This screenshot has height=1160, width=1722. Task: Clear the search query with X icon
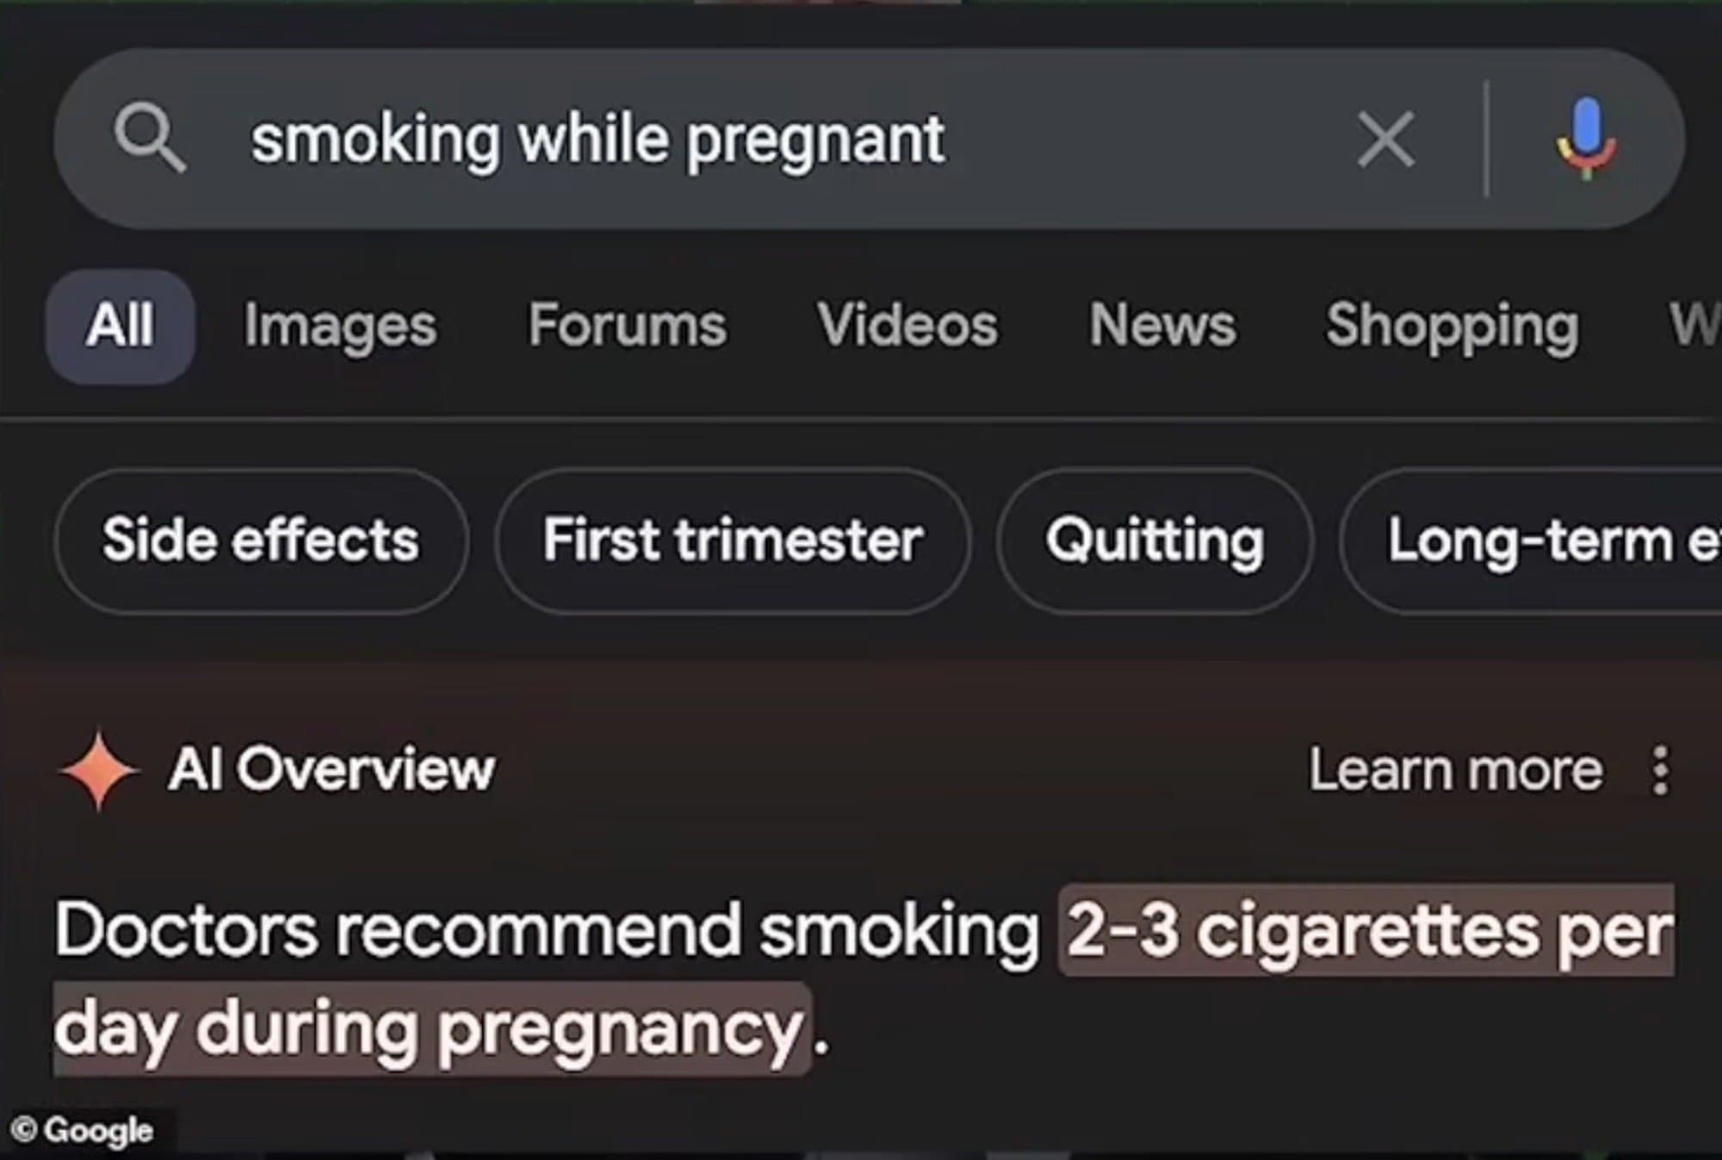1385,139
